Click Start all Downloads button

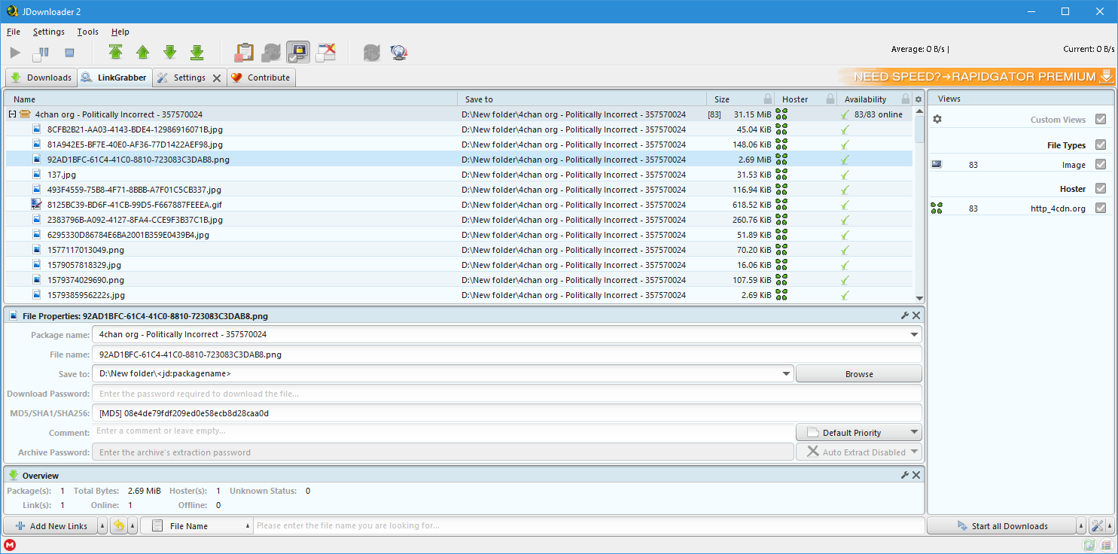(x=1002, y=526)
